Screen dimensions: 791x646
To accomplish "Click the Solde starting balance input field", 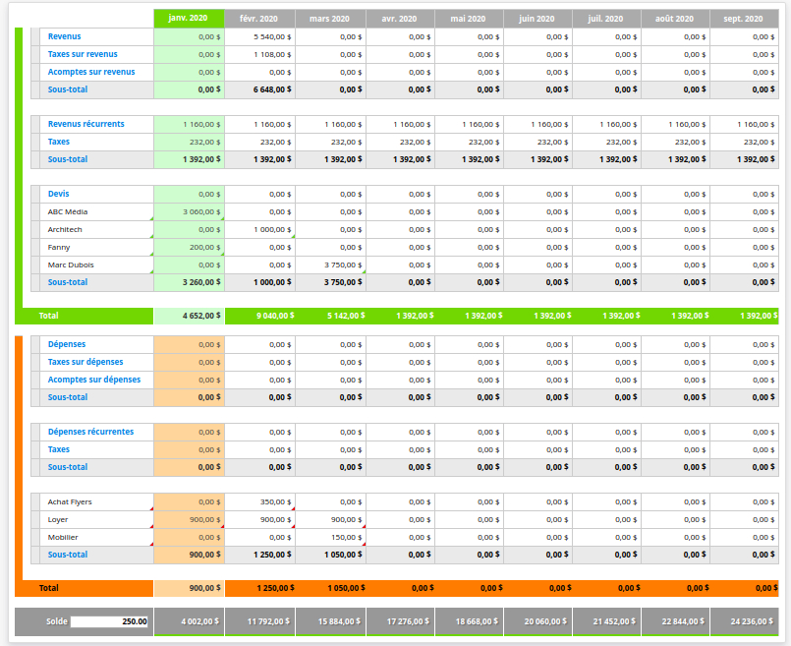I will pyautogui.click(x=109, y=621).
